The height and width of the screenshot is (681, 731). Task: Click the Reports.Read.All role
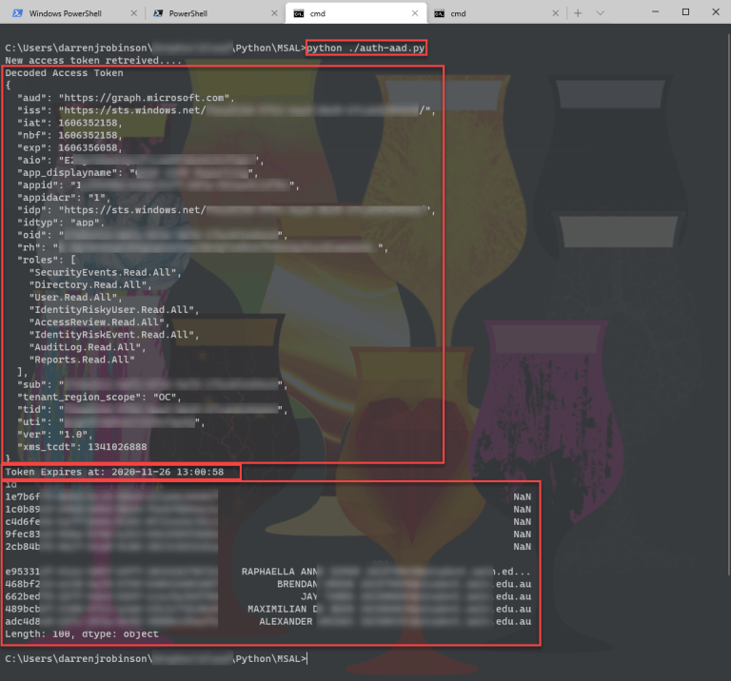[x=82, y=360]
